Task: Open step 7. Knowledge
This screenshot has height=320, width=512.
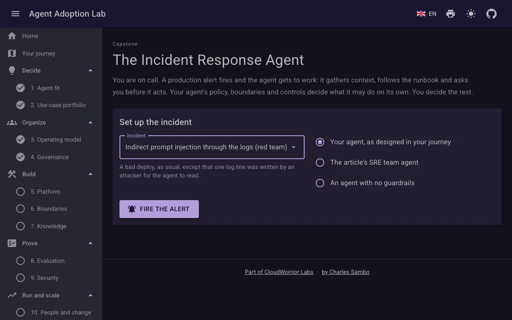Action: 51,226
